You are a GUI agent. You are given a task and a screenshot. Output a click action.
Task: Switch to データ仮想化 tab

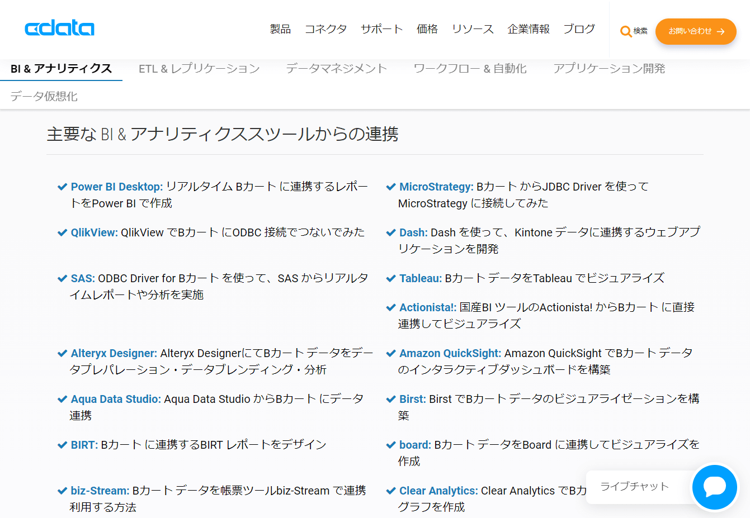point(44,97)
